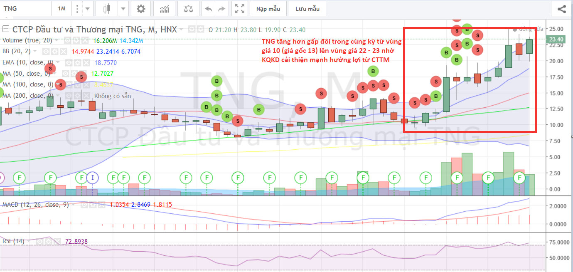Click the Nạp mẫu button
The width and height of the screenshot is (573, 272).
pyautogui.click(x=268, y=8)
